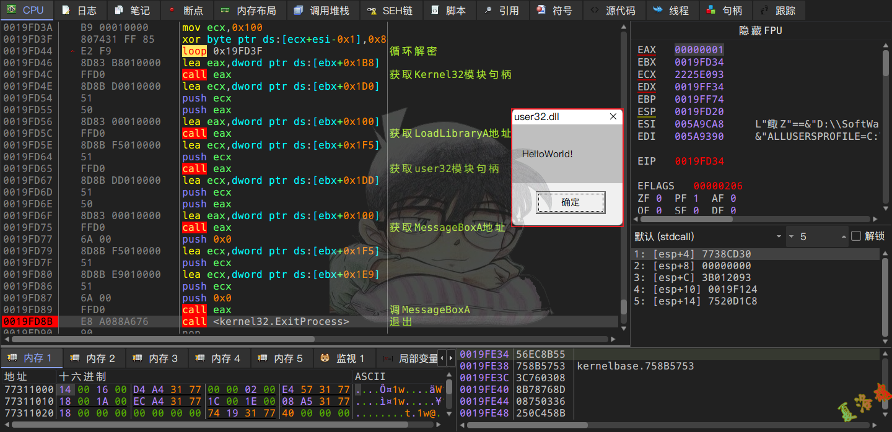Click the 句柄 handles tab icon

click(711, 11)
